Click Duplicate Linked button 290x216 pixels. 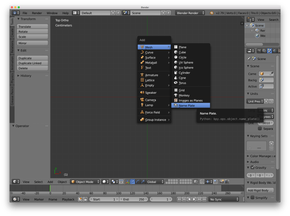pyautogui.click(x=32, y=63)
